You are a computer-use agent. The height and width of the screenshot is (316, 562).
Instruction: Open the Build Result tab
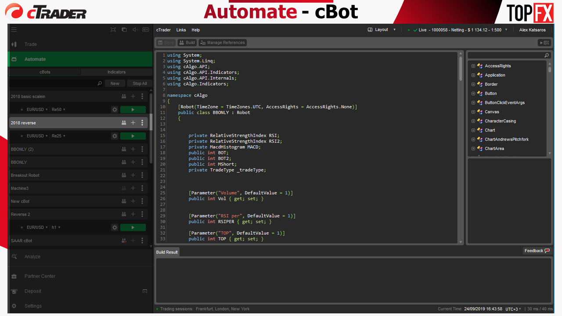[167, 252]
